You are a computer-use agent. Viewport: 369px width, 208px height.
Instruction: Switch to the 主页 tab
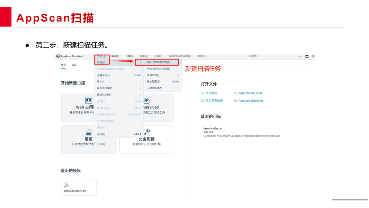64,65
